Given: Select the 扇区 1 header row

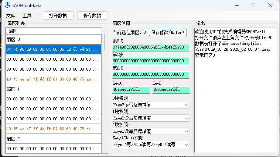Looking at the screenshot, I should [x=53, y=89].
